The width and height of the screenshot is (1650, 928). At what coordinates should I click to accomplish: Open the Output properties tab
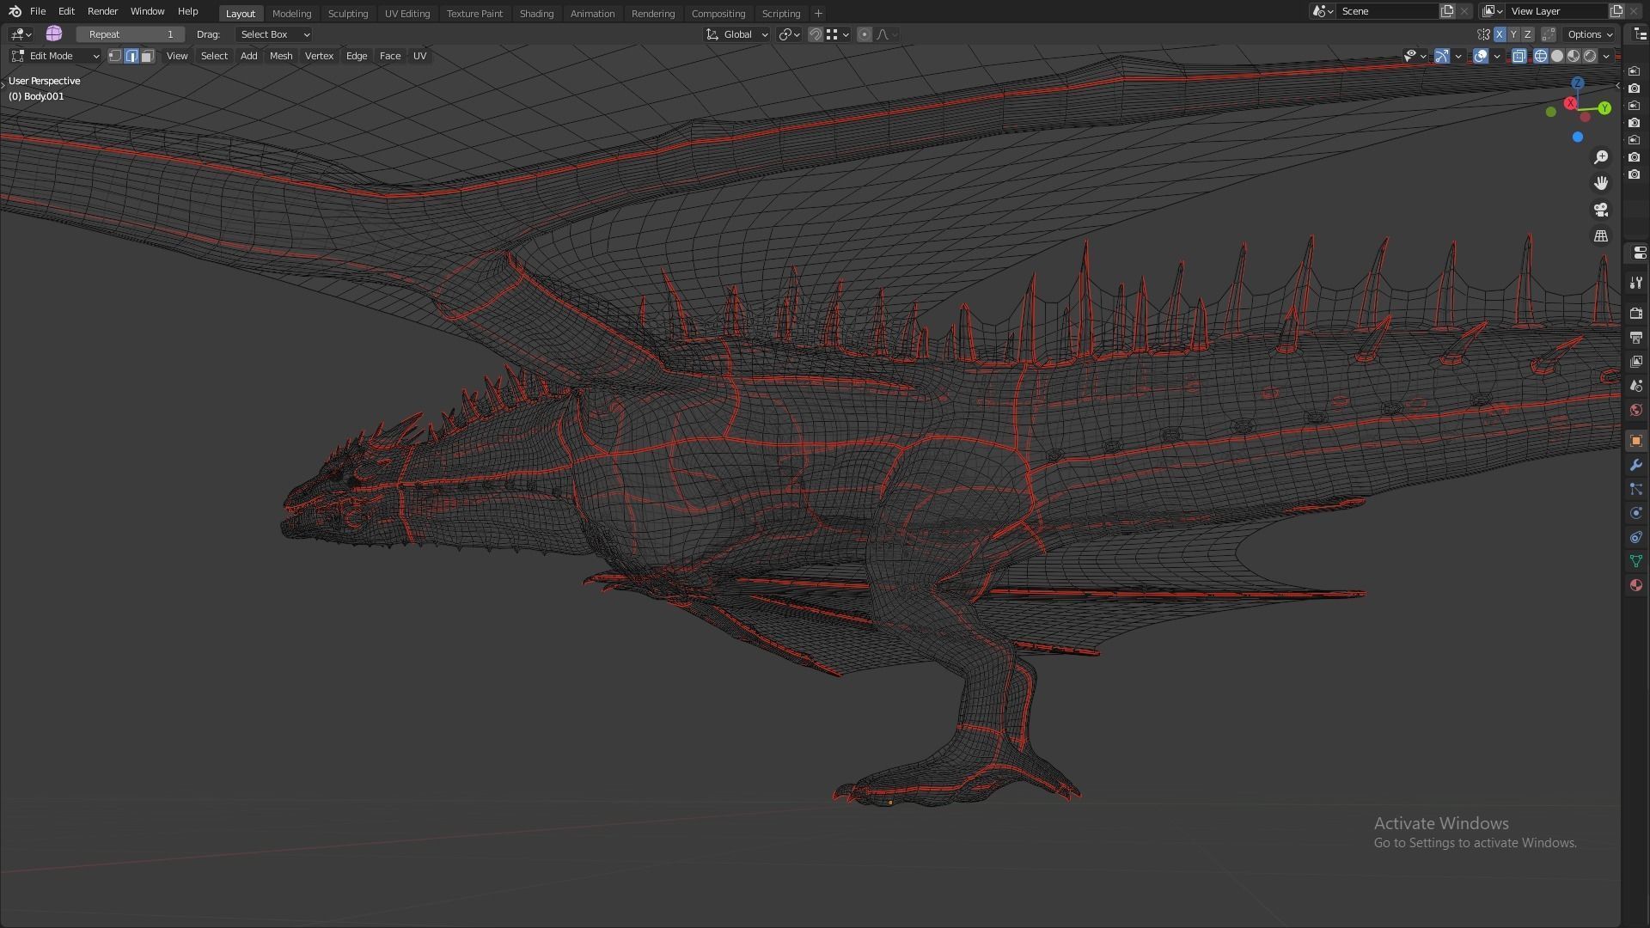[1635, 338]
